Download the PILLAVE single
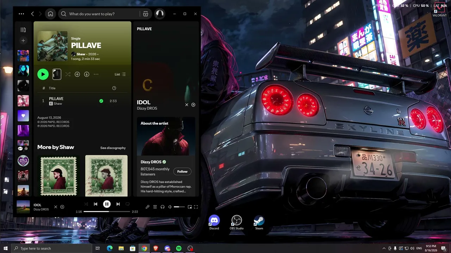Image resolution: width=451 pixels, height=253 pixels. click(x=87, y=74)
